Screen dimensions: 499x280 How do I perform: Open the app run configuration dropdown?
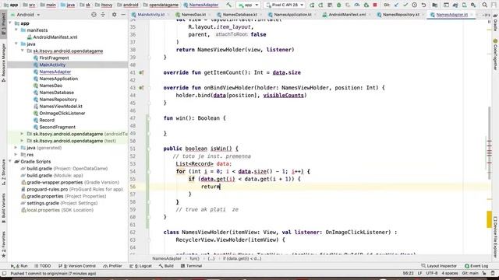pyautogui.click(x=249, y=5)
